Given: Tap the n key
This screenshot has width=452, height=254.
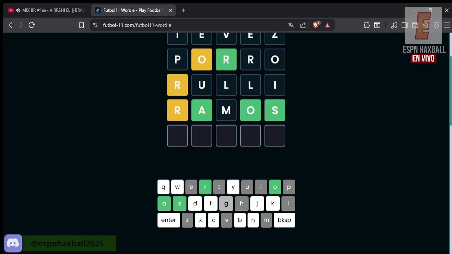Looking at the screenshot, I should [253, 220].
